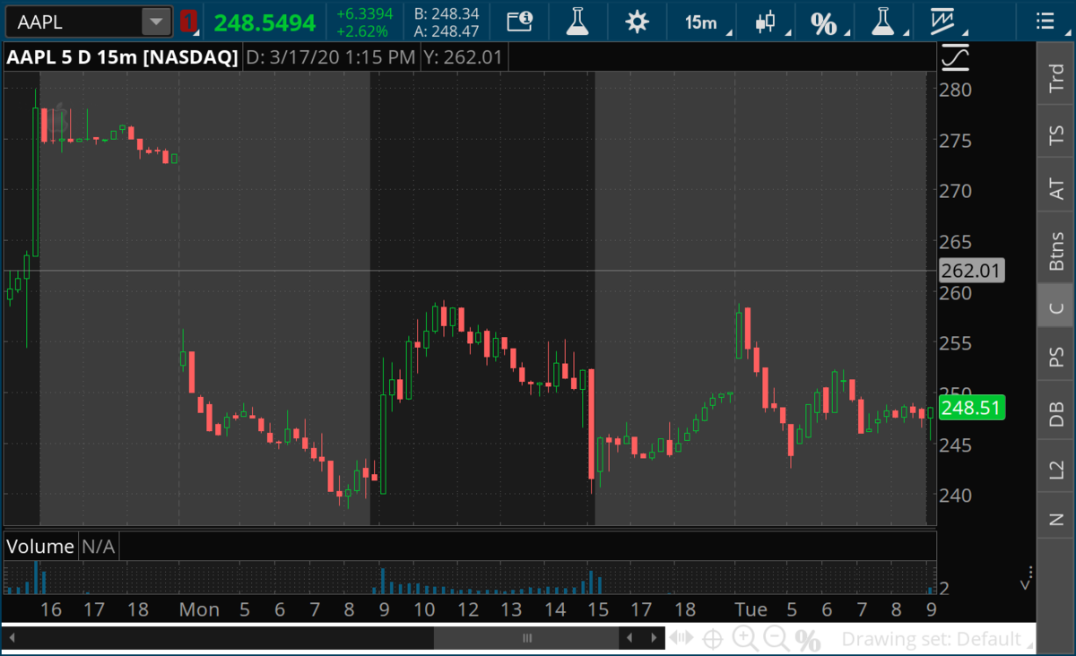Click the horizontal chart scrollbar thumb
Viewport: 1076px width, 656px height.
pos(526,638)
